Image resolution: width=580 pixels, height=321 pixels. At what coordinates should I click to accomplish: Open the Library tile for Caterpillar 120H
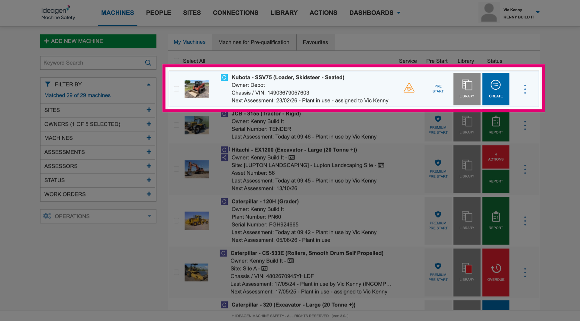point(467,221)
